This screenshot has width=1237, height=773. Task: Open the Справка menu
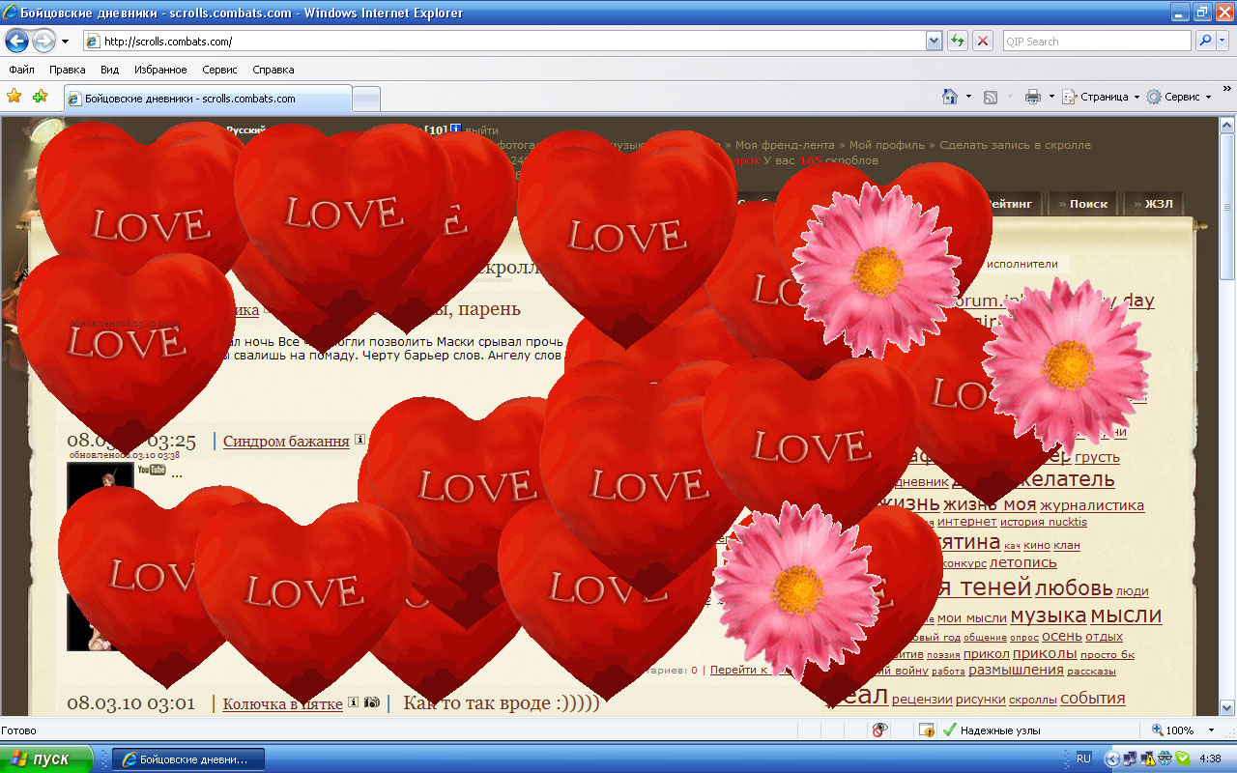coord(273,70)
